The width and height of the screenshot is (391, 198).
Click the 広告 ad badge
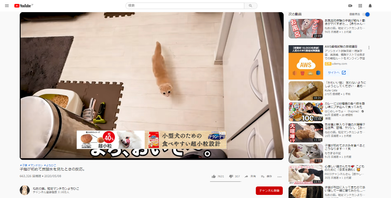coord(328,64)
